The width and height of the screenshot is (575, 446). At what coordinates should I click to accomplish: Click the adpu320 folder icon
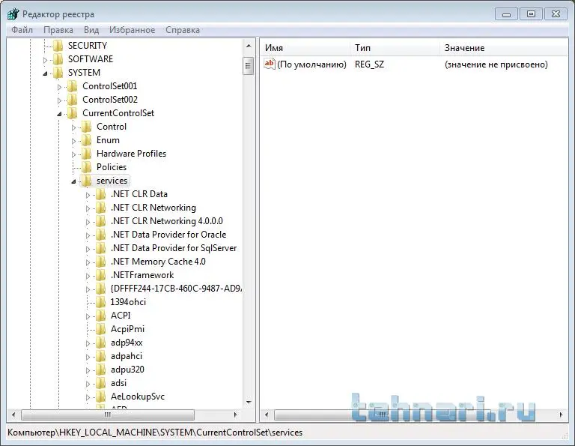101,370
